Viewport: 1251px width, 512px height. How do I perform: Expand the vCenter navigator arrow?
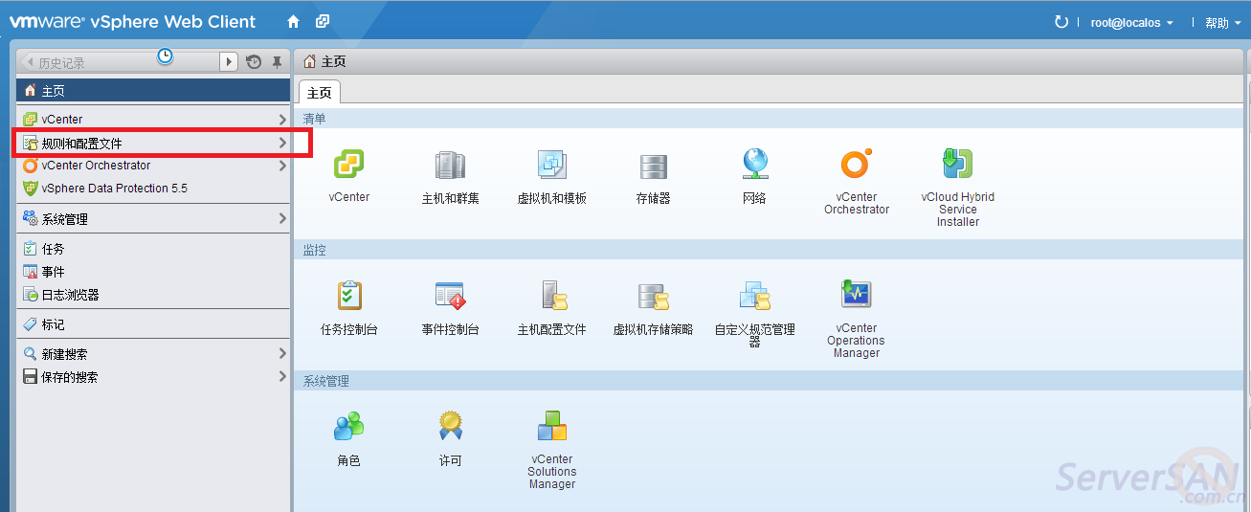click(282, 120)
